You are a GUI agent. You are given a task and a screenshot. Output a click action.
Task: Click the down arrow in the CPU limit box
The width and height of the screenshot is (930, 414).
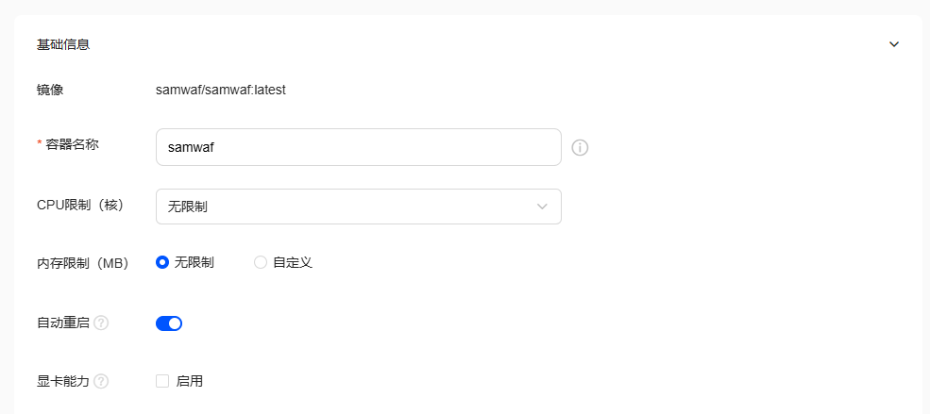[542, 207]
